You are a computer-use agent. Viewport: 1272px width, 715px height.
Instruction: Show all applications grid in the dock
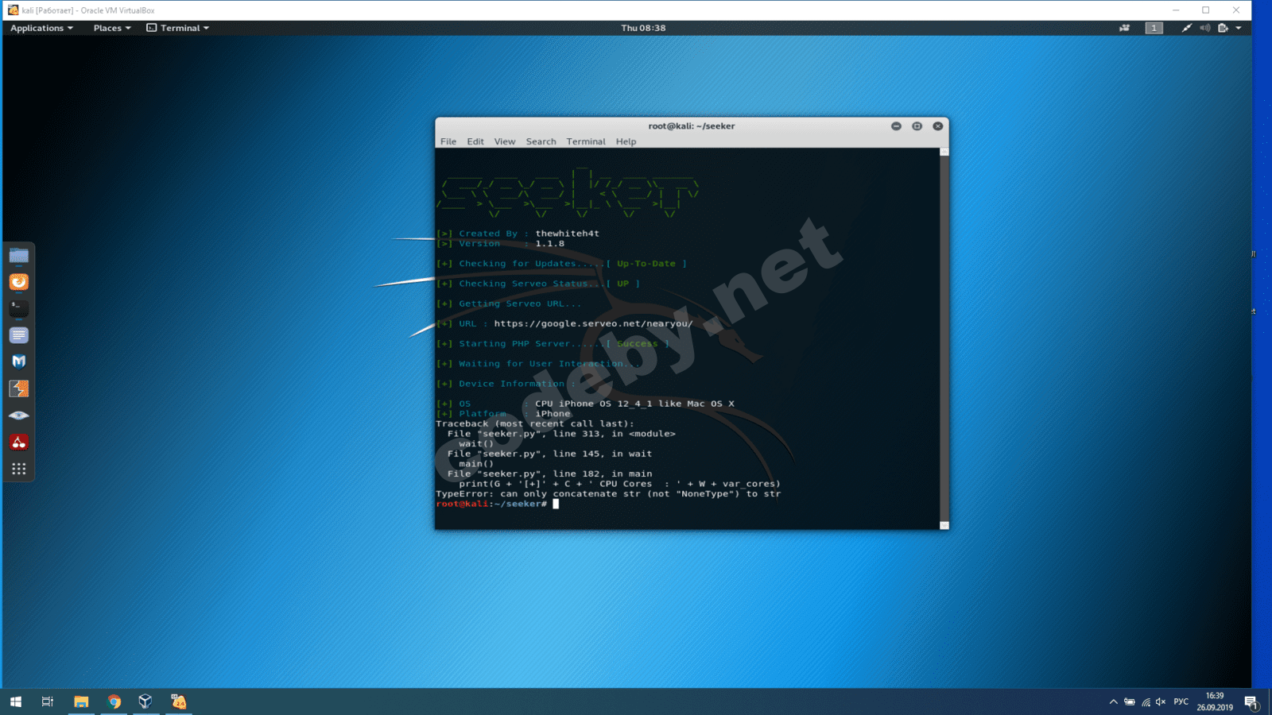19,469
